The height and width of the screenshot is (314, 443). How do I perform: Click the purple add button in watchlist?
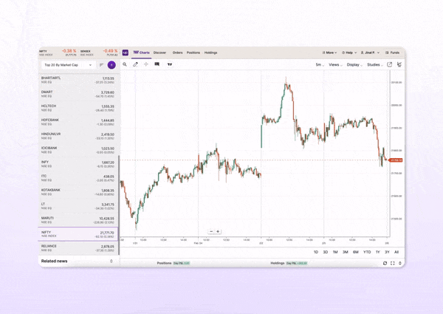pos(111,65)
